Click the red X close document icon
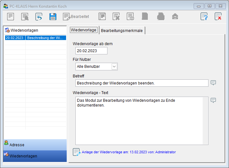 point(218,17)
